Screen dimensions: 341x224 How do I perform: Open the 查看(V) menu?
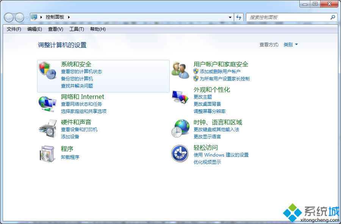[56, 29]
